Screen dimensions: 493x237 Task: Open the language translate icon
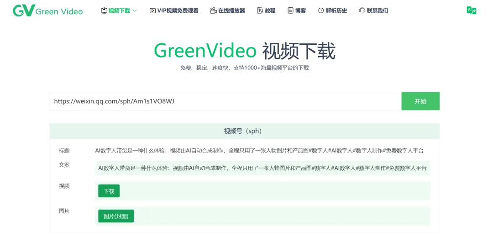(x=471, y=11)
